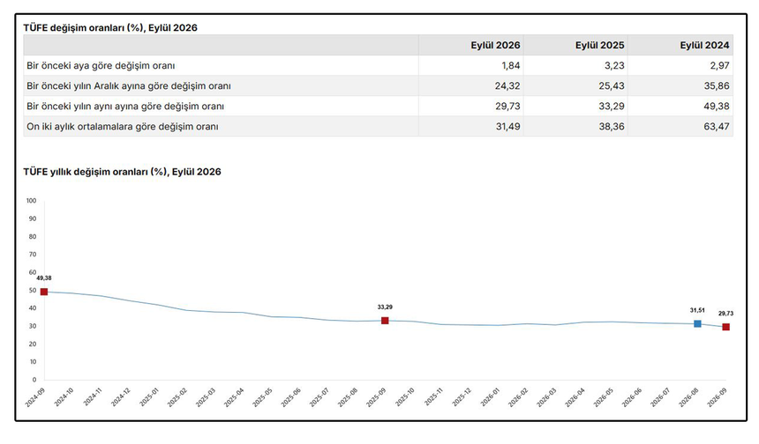Click y-axis label 90
This screenshot has width=759, height=444.
coord(33,218)
